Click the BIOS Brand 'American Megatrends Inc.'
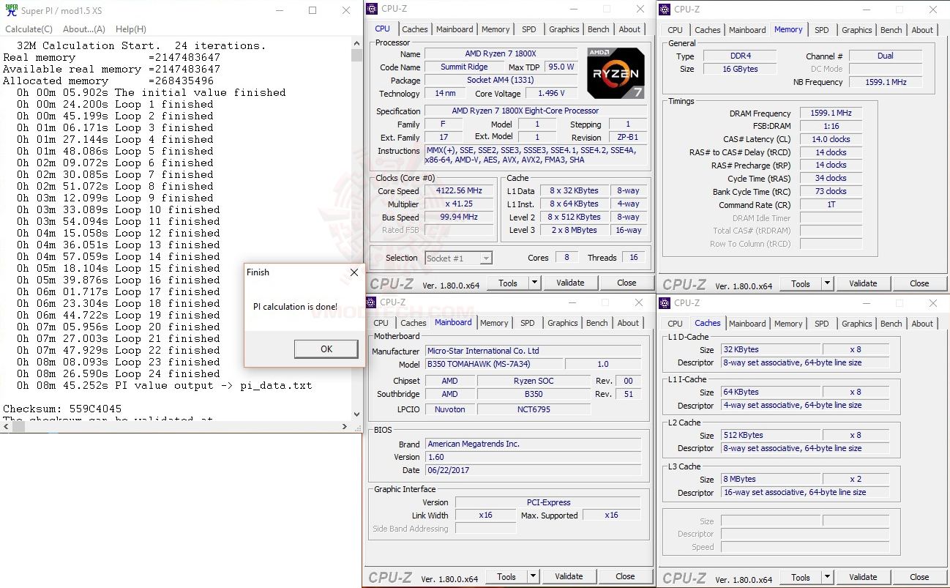 533,444
